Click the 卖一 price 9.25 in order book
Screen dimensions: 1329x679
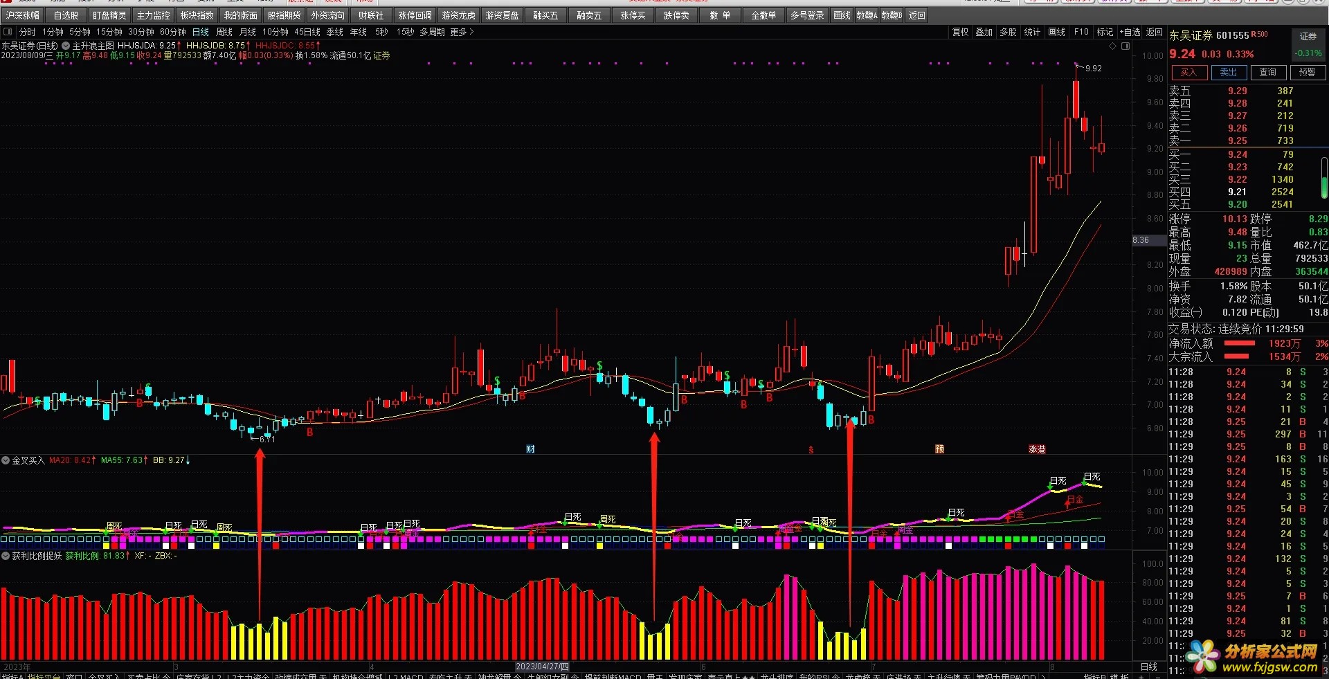point(1238,141)
